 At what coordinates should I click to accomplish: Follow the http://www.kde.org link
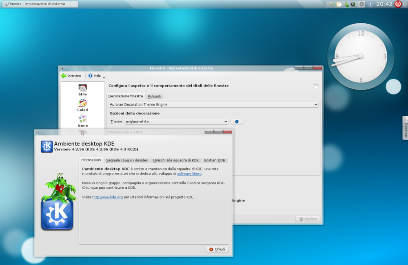tap(107, 197)
